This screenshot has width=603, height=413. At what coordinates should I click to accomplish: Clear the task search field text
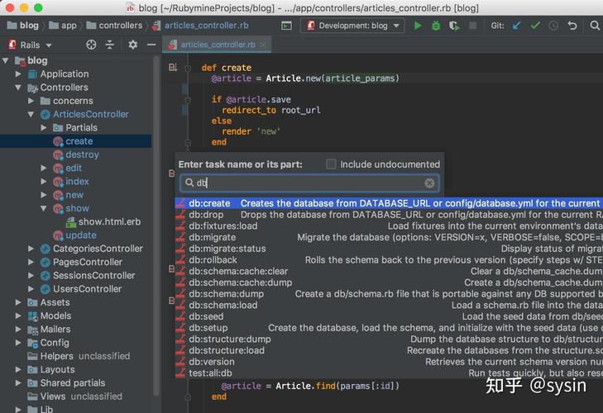click(429, 183)
